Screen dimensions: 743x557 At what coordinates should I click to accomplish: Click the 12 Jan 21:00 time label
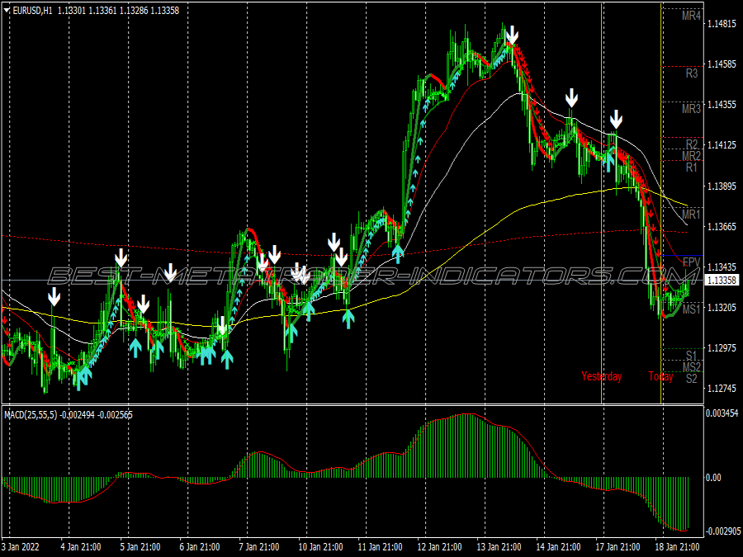[439, 547]
